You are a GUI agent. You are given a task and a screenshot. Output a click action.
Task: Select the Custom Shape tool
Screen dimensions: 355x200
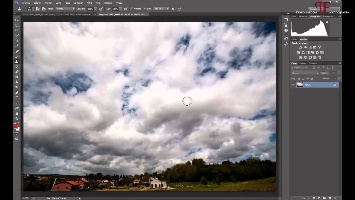[17, 108]
